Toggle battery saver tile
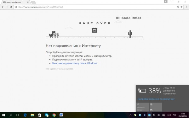The height and width of the screenshot is (118, 189). [143, 107]
